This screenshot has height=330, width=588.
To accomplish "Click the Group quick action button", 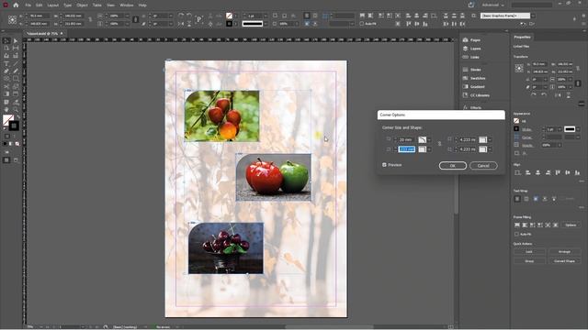I will coord(529,260).
